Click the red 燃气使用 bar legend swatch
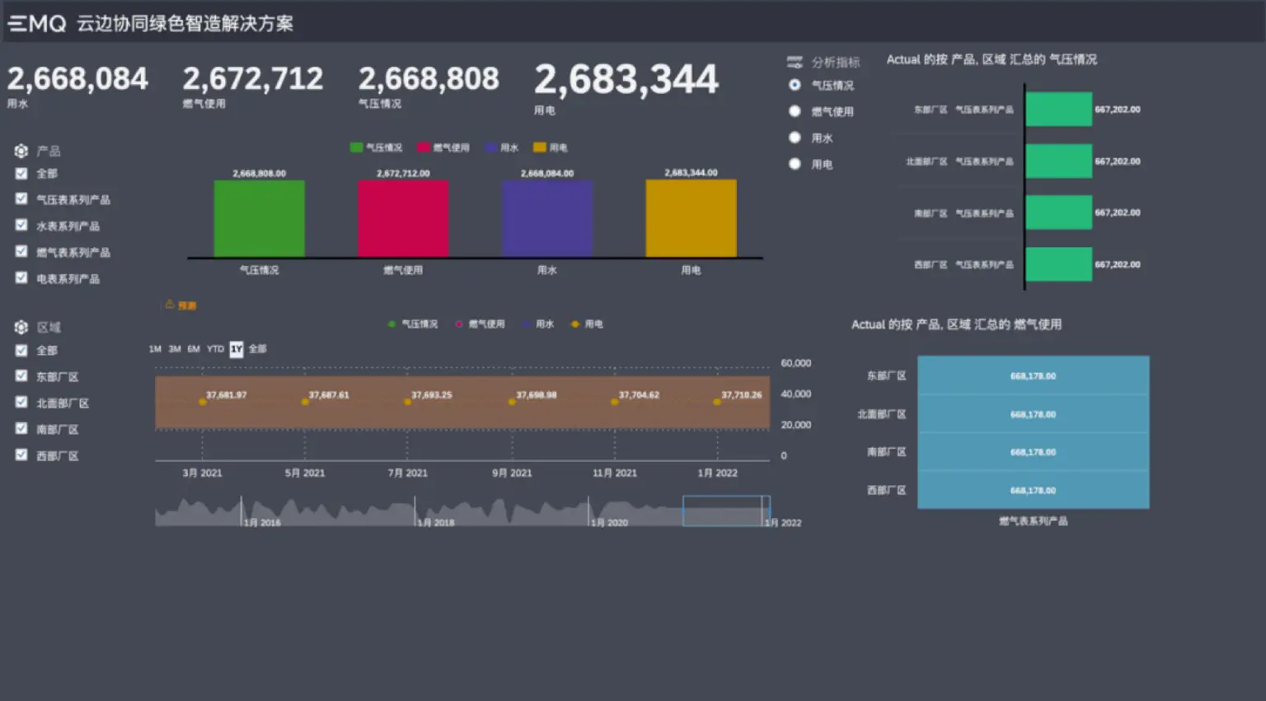Screen dimensions: 1266x701 click(x=424, y=147)
